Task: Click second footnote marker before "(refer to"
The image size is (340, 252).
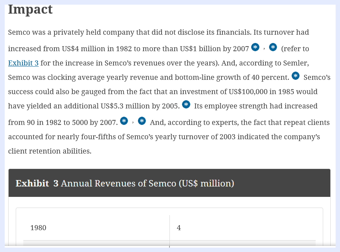Action: pos(273,47)
